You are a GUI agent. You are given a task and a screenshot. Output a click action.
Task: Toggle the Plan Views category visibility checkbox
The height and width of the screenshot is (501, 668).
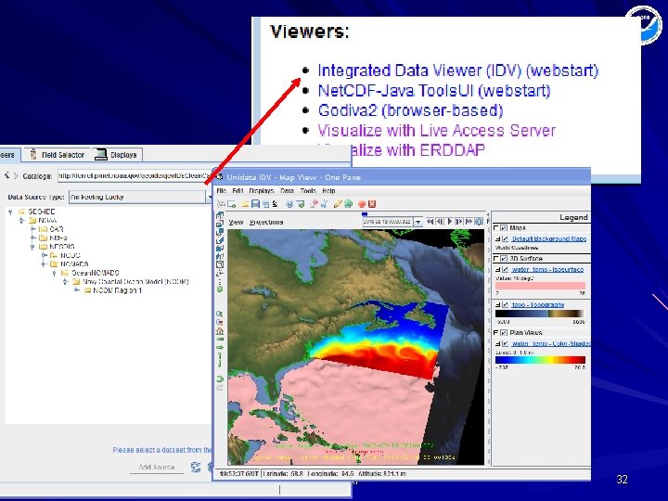click(504, 333)
